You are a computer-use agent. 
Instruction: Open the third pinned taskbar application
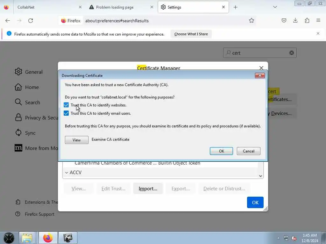click(x=68, y=238)
